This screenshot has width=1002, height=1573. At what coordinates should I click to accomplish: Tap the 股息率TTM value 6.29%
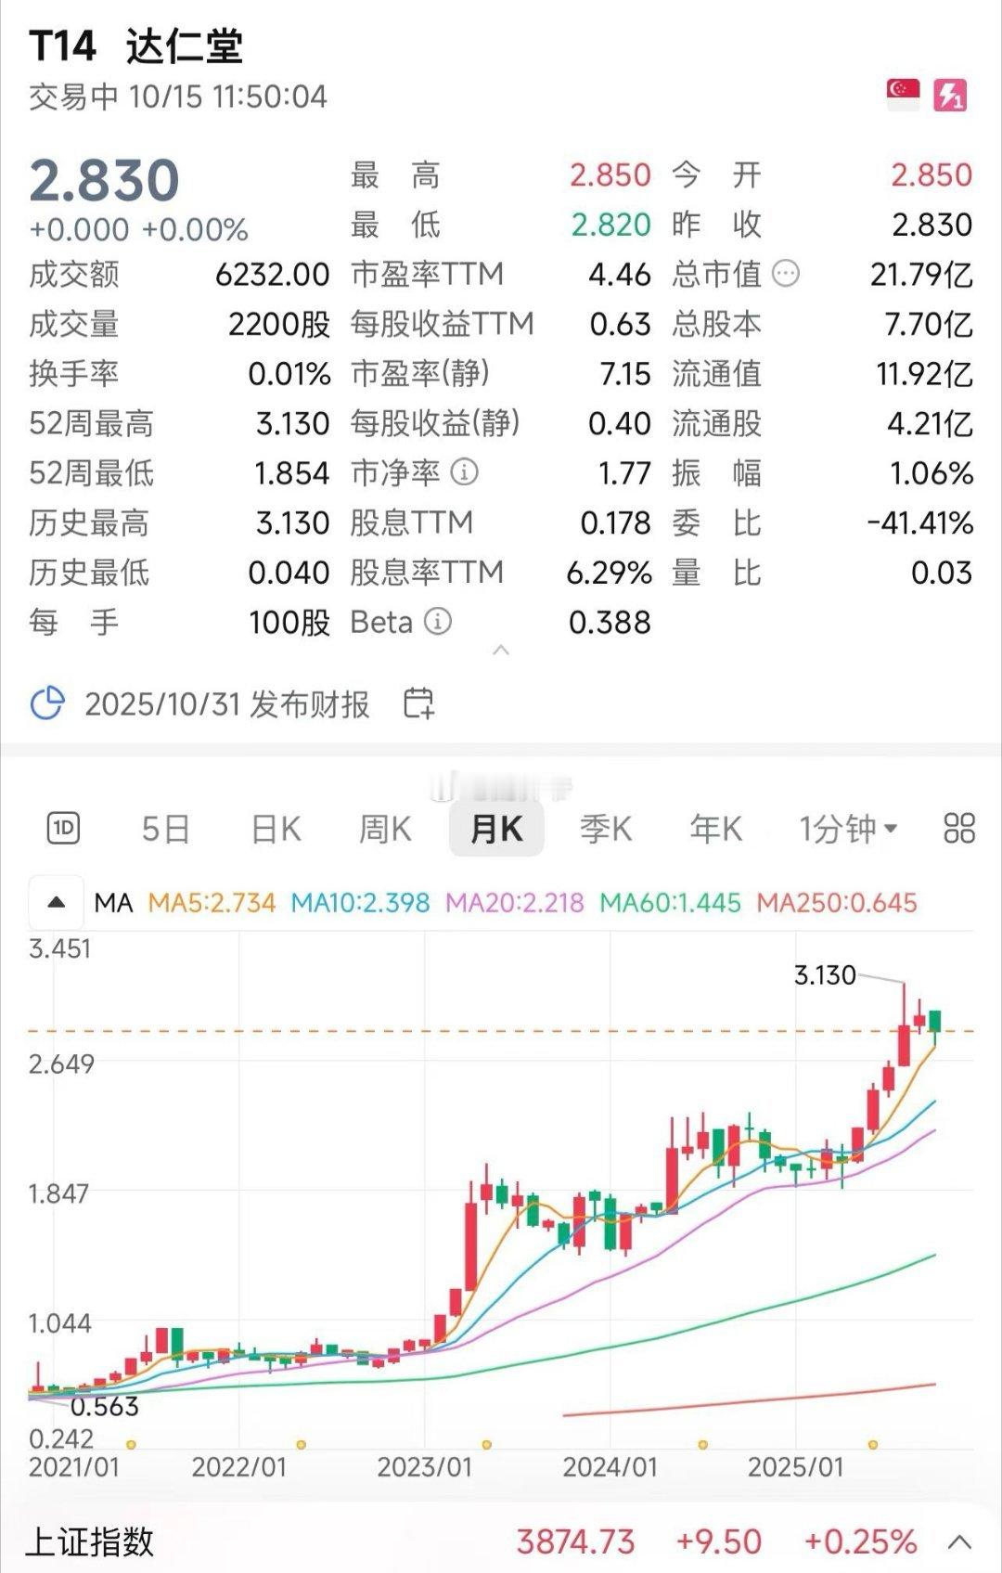tap(610, 572)
